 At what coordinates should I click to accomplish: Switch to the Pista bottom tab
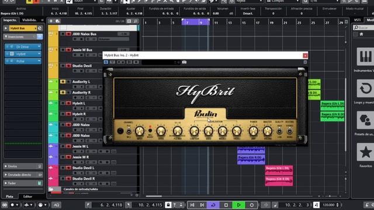(9, 197)
